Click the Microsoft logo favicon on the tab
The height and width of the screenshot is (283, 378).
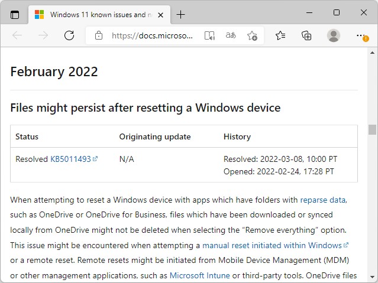pyautogui.click(x=39, y=15)
